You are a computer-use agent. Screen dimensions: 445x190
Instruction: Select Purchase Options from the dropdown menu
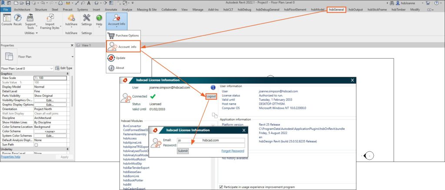(123, 36)
